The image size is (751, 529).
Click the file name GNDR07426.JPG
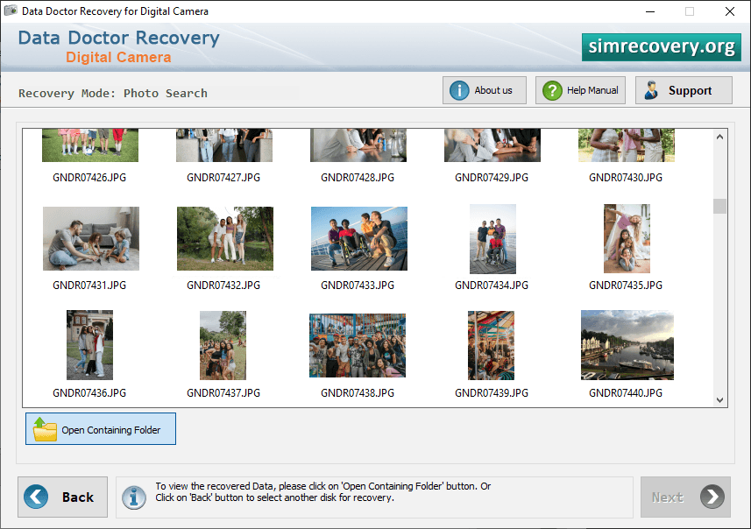pos(89,178)
